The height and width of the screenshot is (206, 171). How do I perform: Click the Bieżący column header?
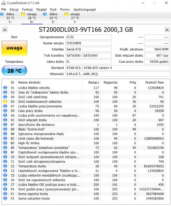pos(91,83)
